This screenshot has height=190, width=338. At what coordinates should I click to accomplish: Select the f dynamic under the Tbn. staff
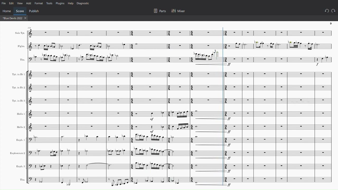tap(317, 64)
